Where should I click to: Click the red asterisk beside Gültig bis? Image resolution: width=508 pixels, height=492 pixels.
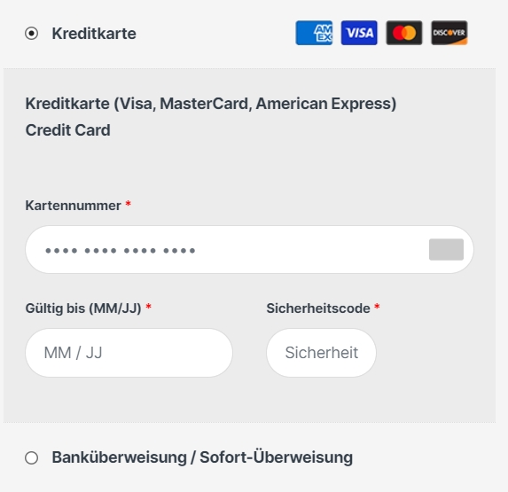tap(148, 307)
